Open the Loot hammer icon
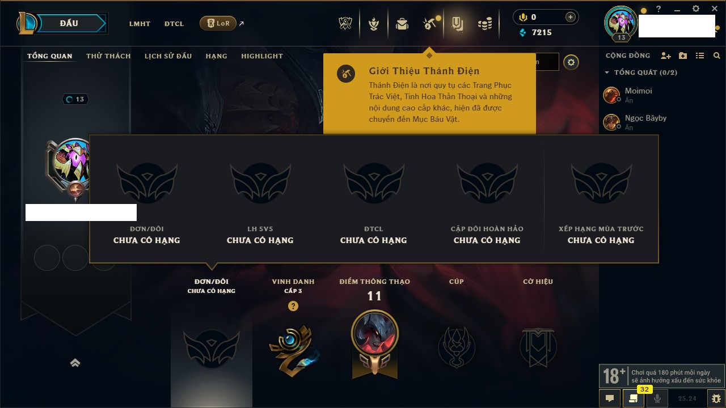Viewport: 726px width, 408px height. [x=429, y=24]
